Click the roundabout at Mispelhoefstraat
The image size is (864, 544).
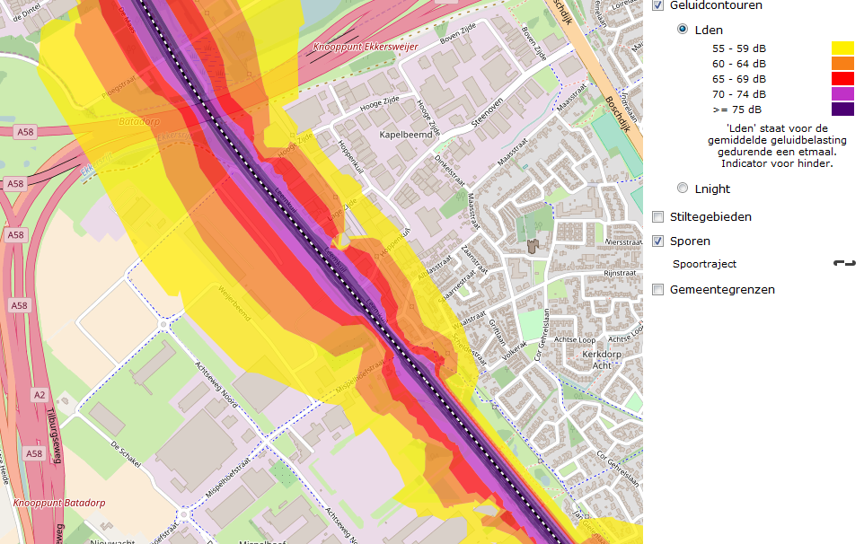[184, 515]
